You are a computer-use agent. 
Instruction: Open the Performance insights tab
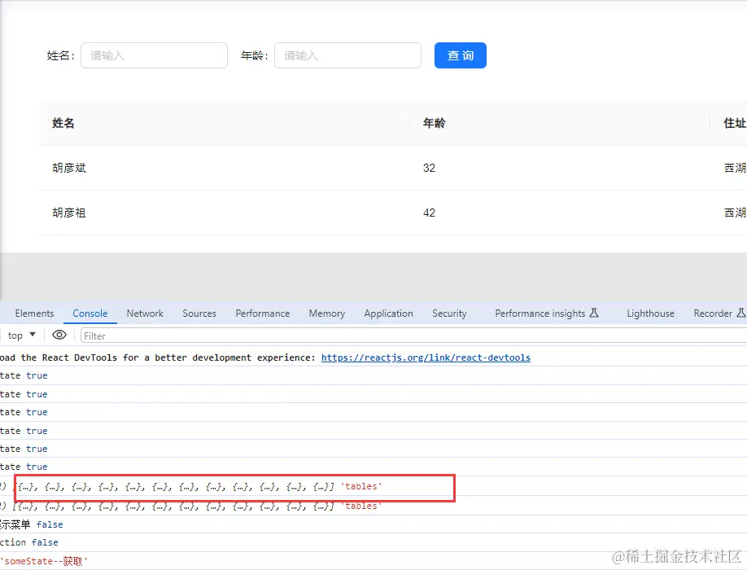point(547,313)
